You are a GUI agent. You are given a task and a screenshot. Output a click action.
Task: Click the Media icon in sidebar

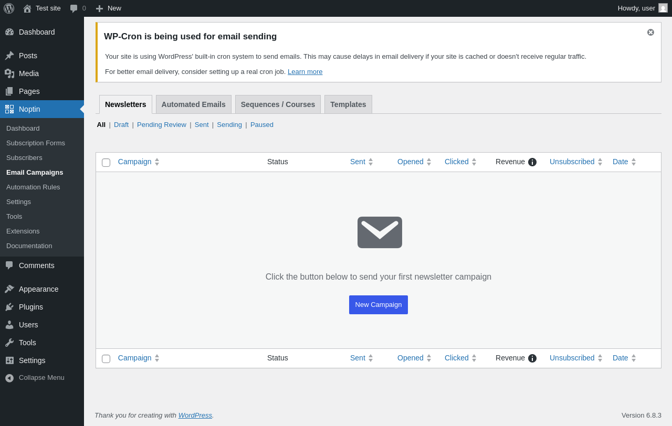point(9,73)
